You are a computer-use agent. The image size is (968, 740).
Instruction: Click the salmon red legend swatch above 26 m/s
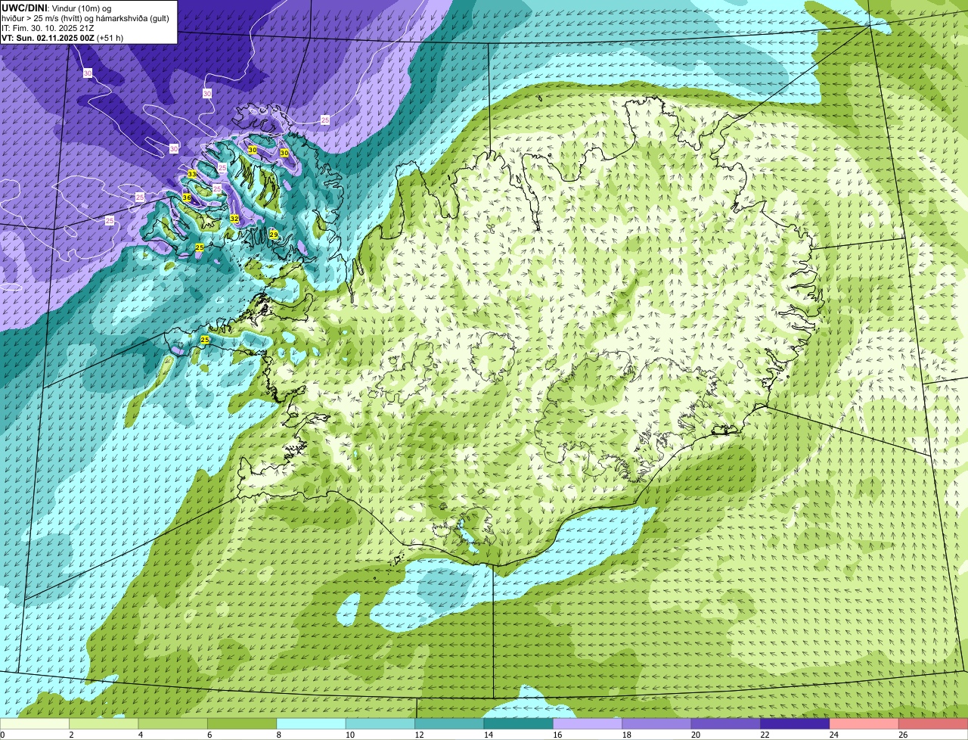[933, 723]
